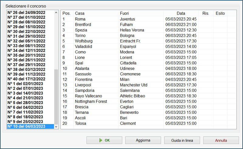Click the Eintracht Fr. cell
Viewport: 243px width, 149px height.
click(x=141, y=41)
